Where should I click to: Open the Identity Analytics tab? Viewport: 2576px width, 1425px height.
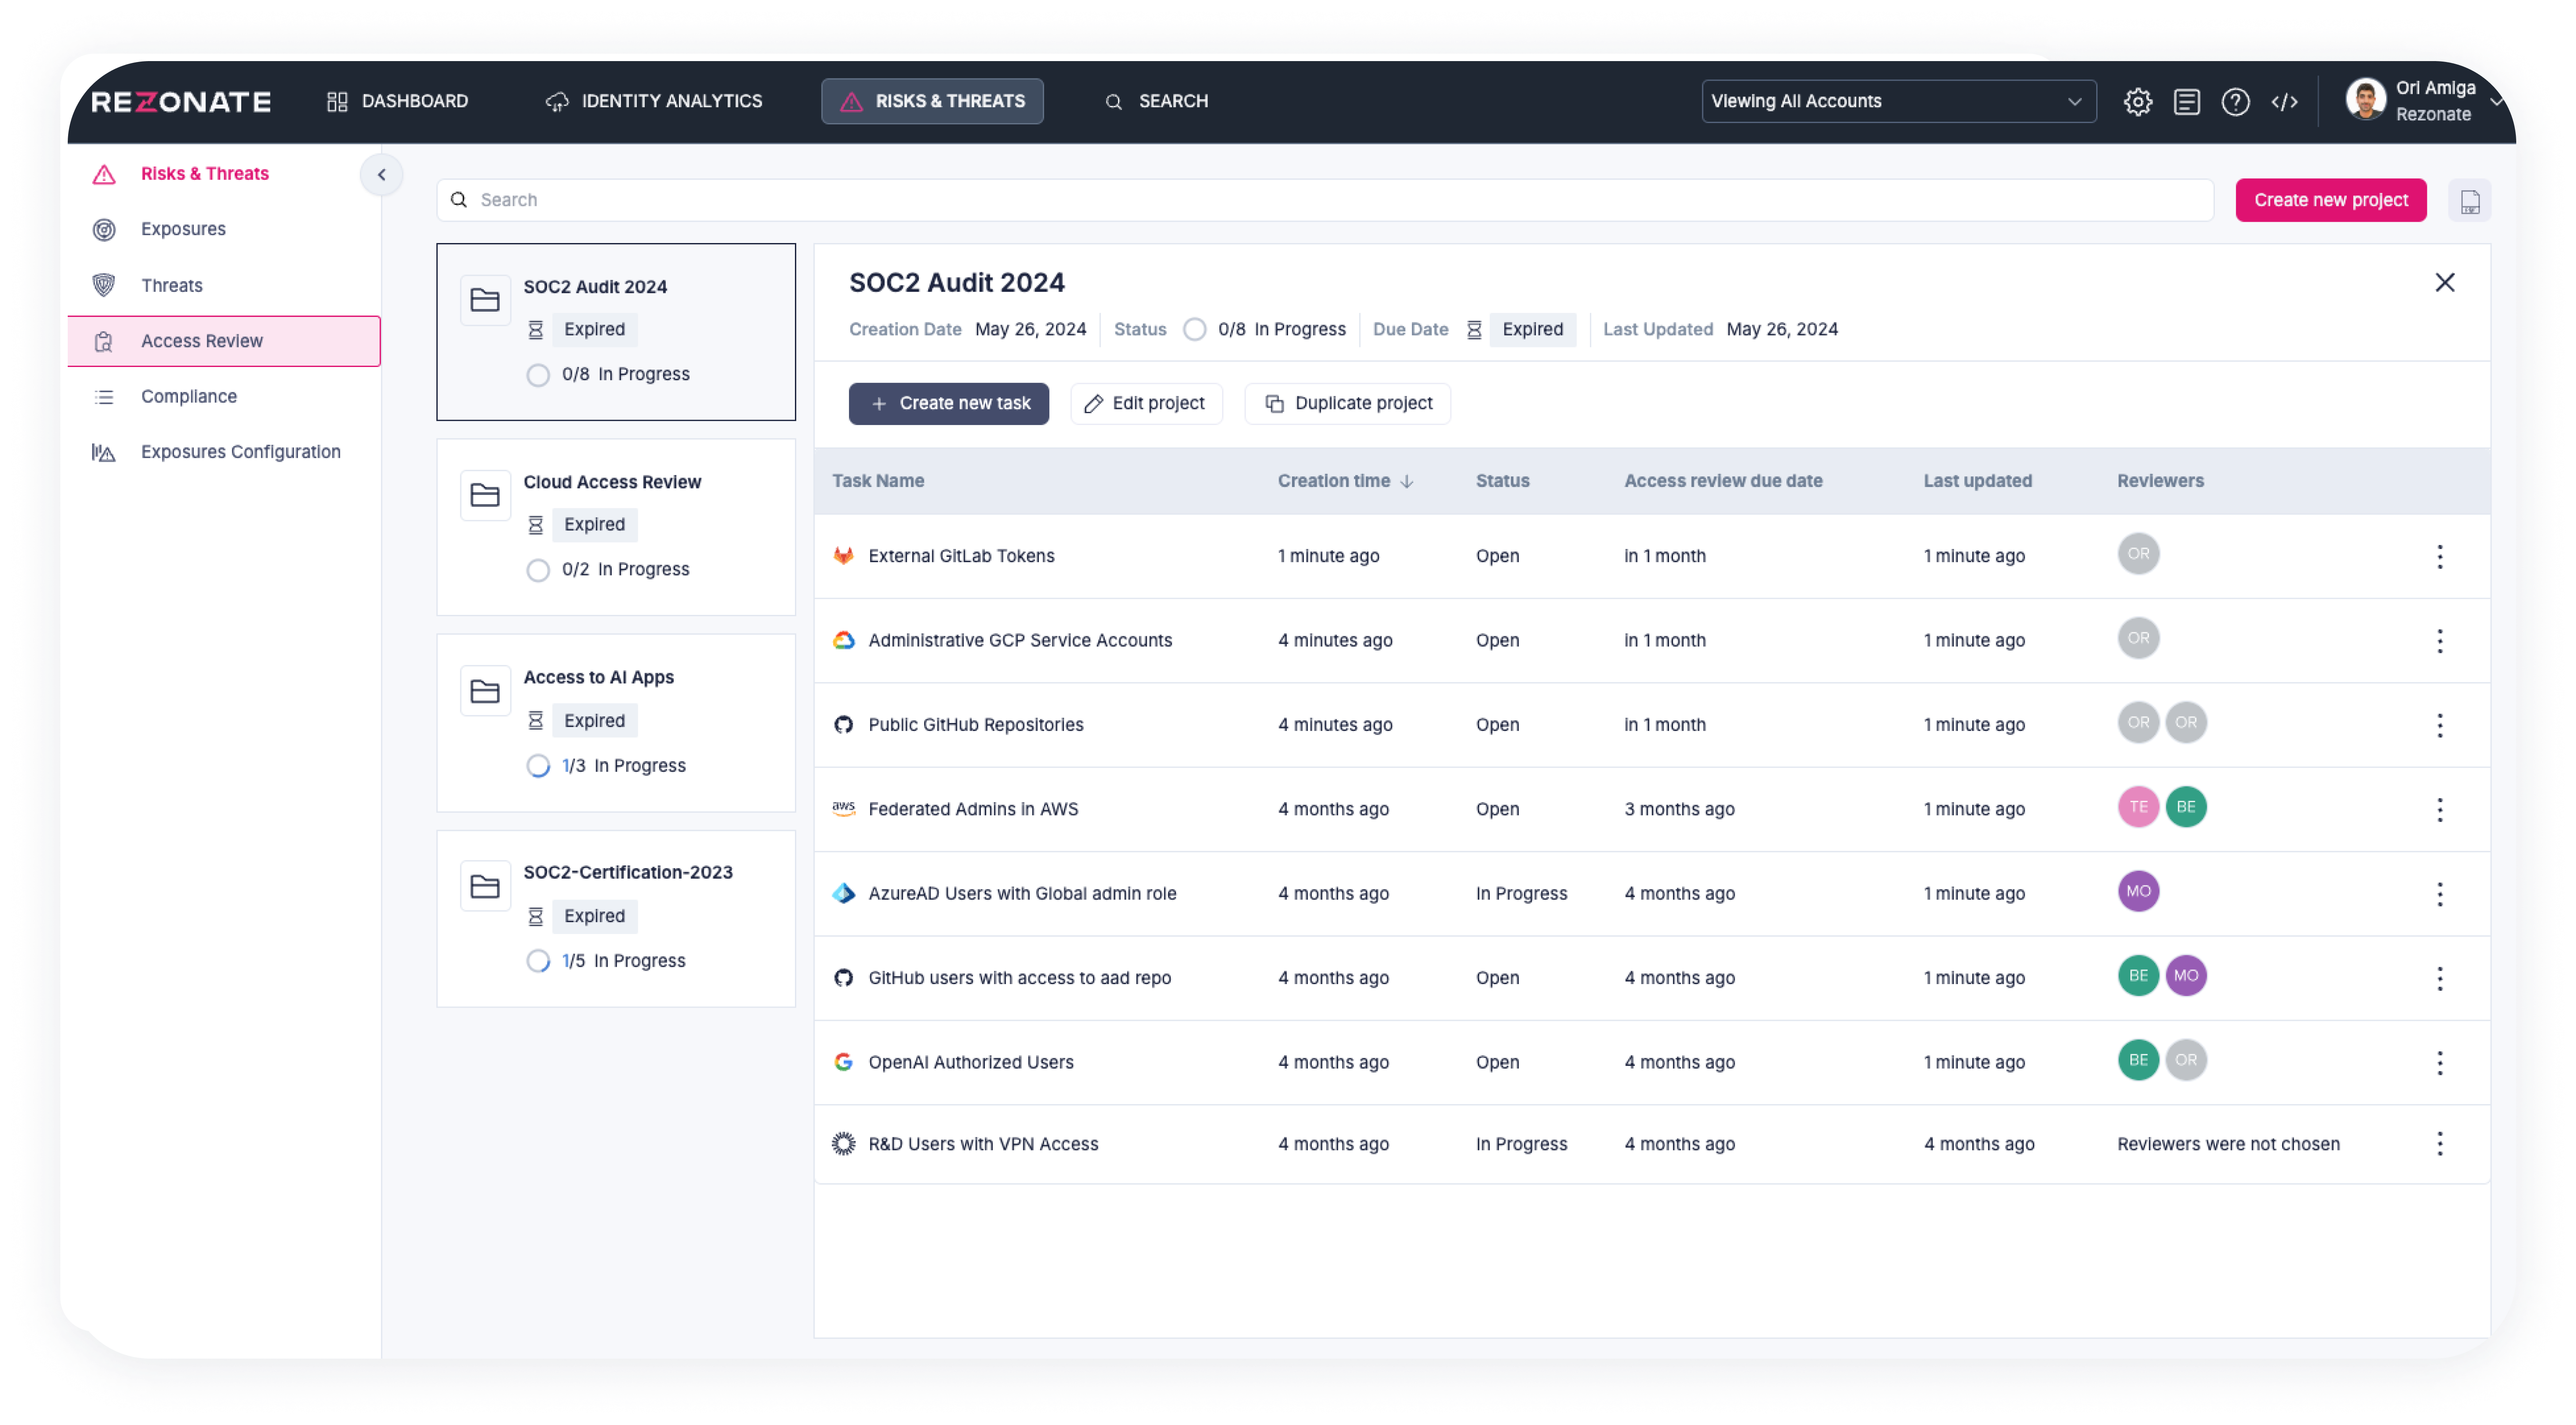654,101
